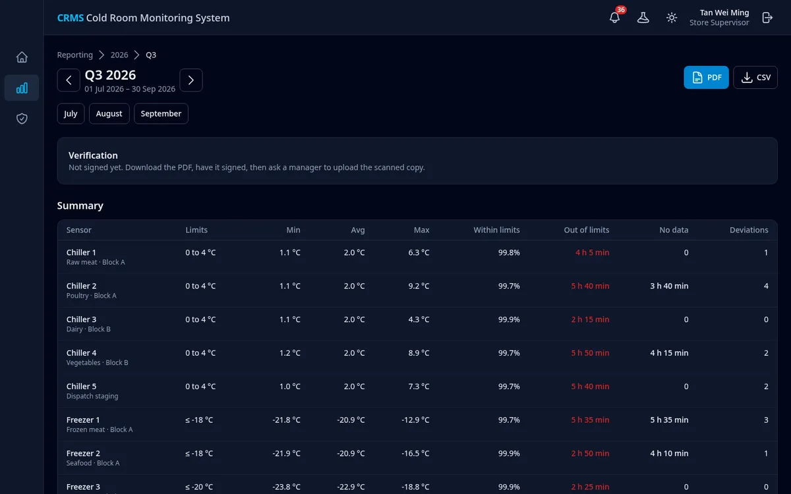
Task: Click the CRMS Cold Room Monitoring System title
Action: 144,18
